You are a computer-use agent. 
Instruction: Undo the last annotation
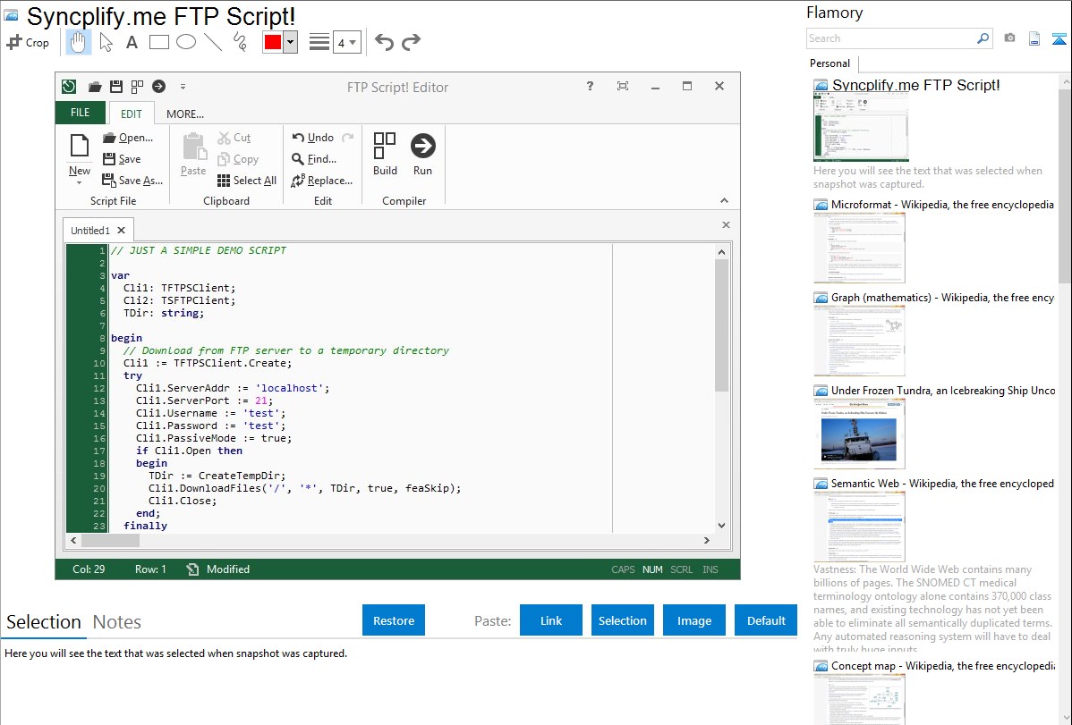pyautogui.click(x=384, y=42)
